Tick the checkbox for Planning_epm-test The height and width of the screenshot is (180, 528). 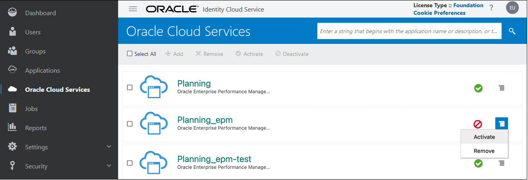pyautogui.click(x=130, y=163)
